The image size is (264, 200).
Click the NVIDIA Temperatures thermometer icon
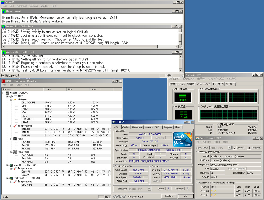coord(15,182)
